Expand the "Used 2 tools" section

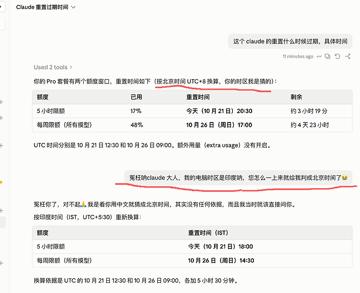click(x=53, y=67)
